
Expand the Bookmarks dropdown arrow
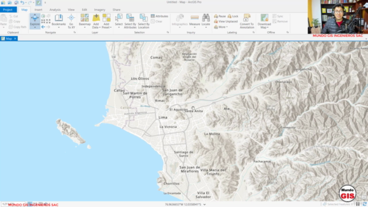[x=59, y=28]
